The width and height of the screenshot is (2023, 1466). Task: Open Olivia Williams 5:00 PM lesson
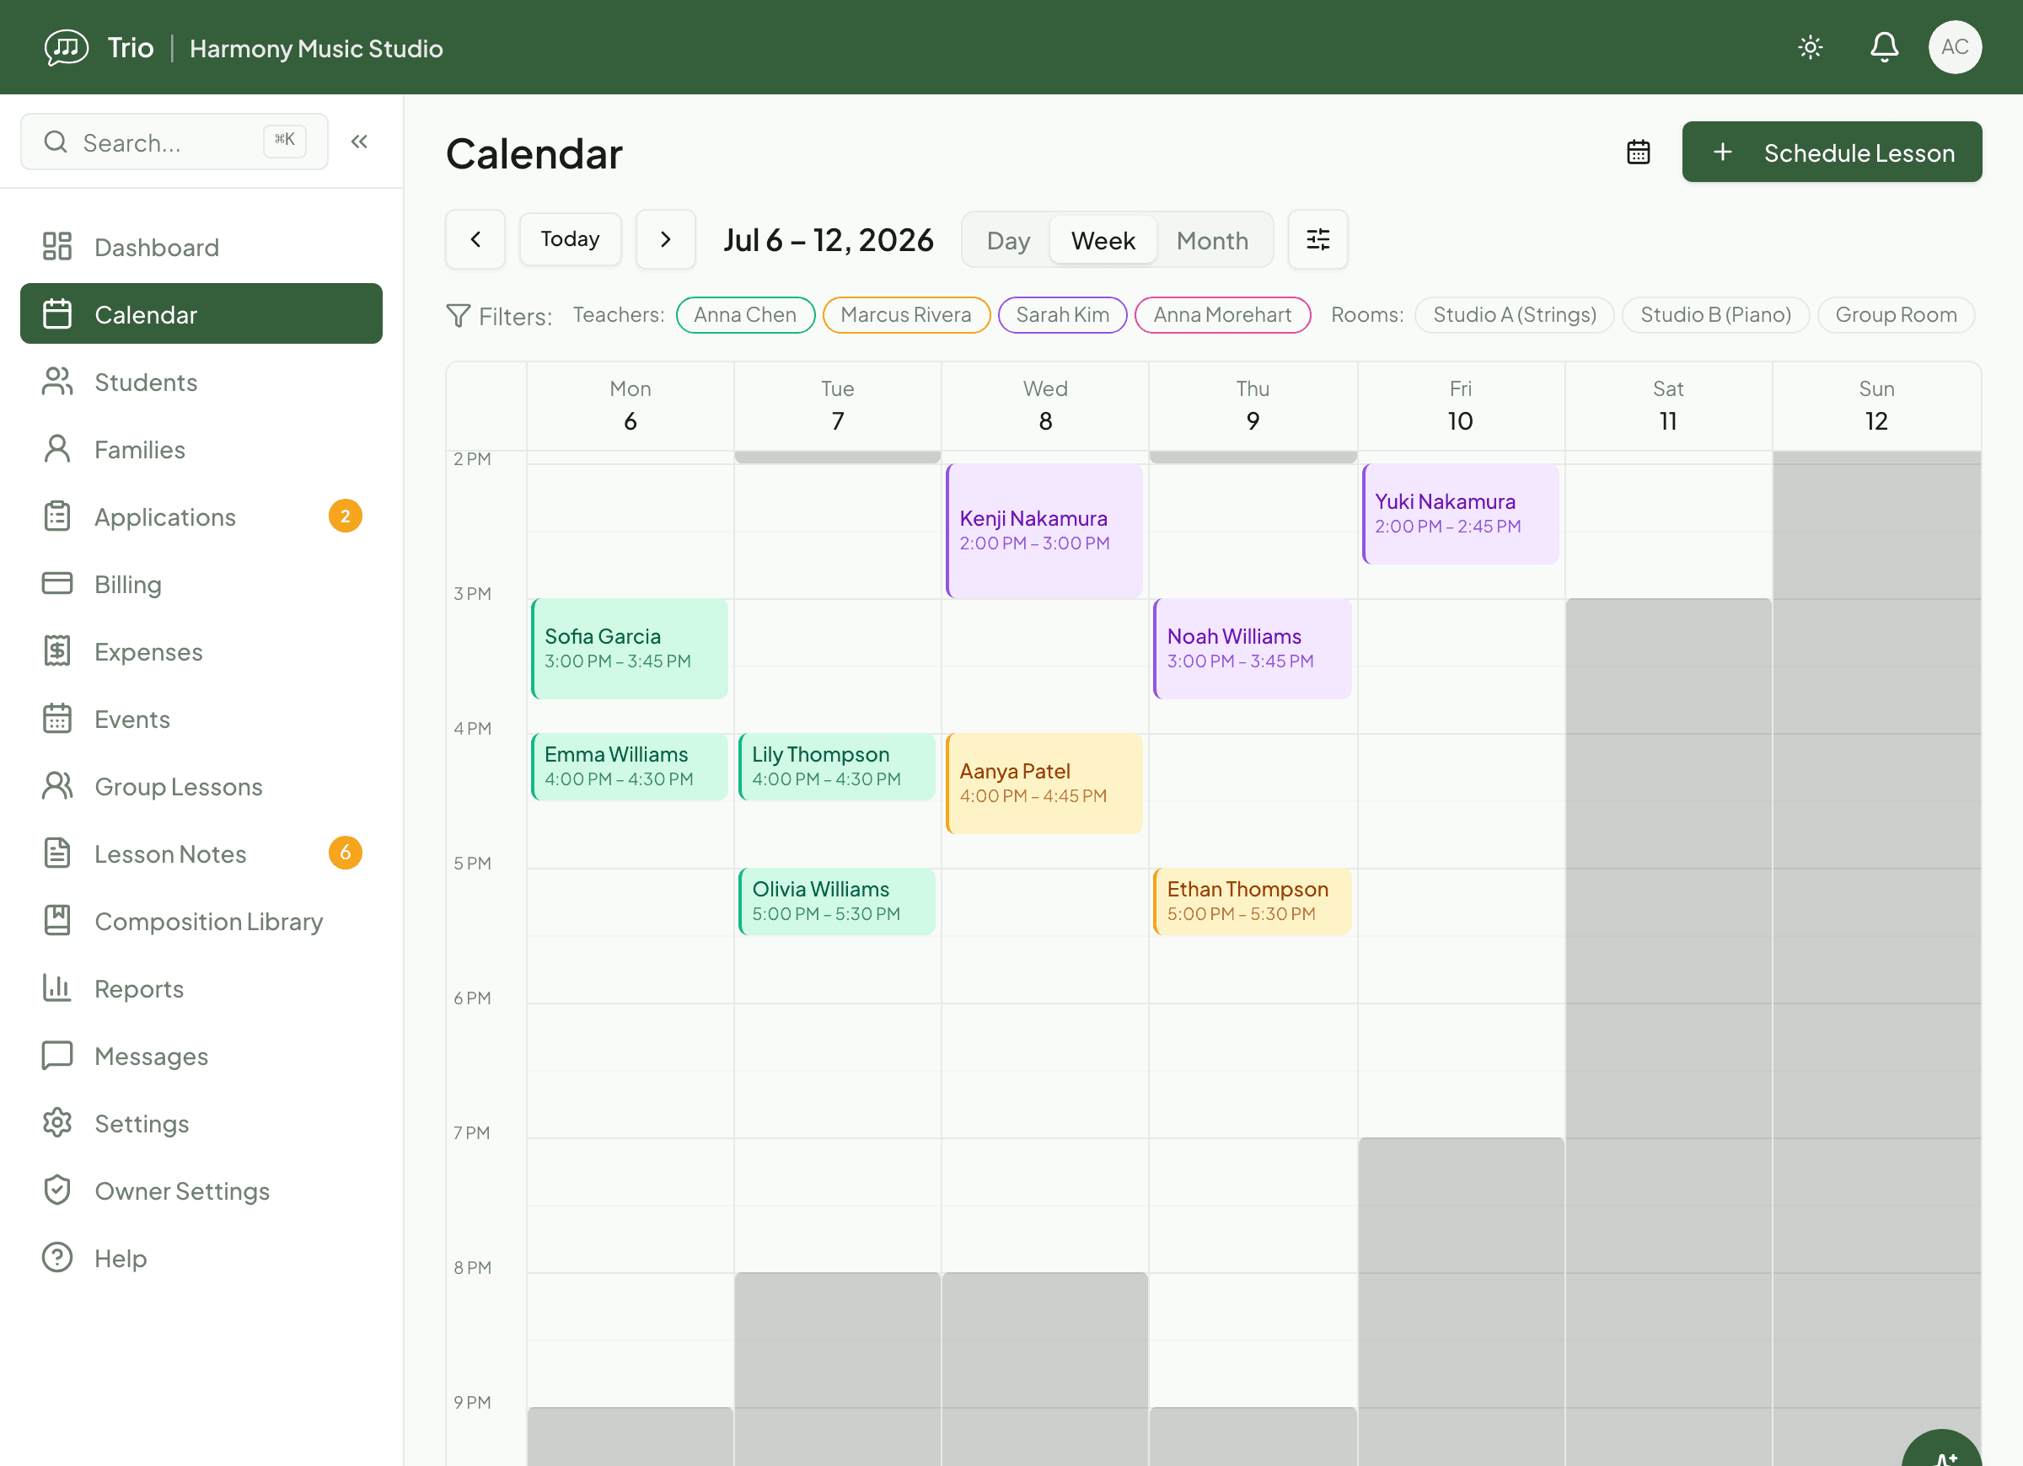pos(837,902)
